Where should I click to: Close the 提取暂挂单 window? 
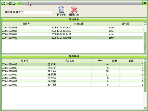coord(145,3)
